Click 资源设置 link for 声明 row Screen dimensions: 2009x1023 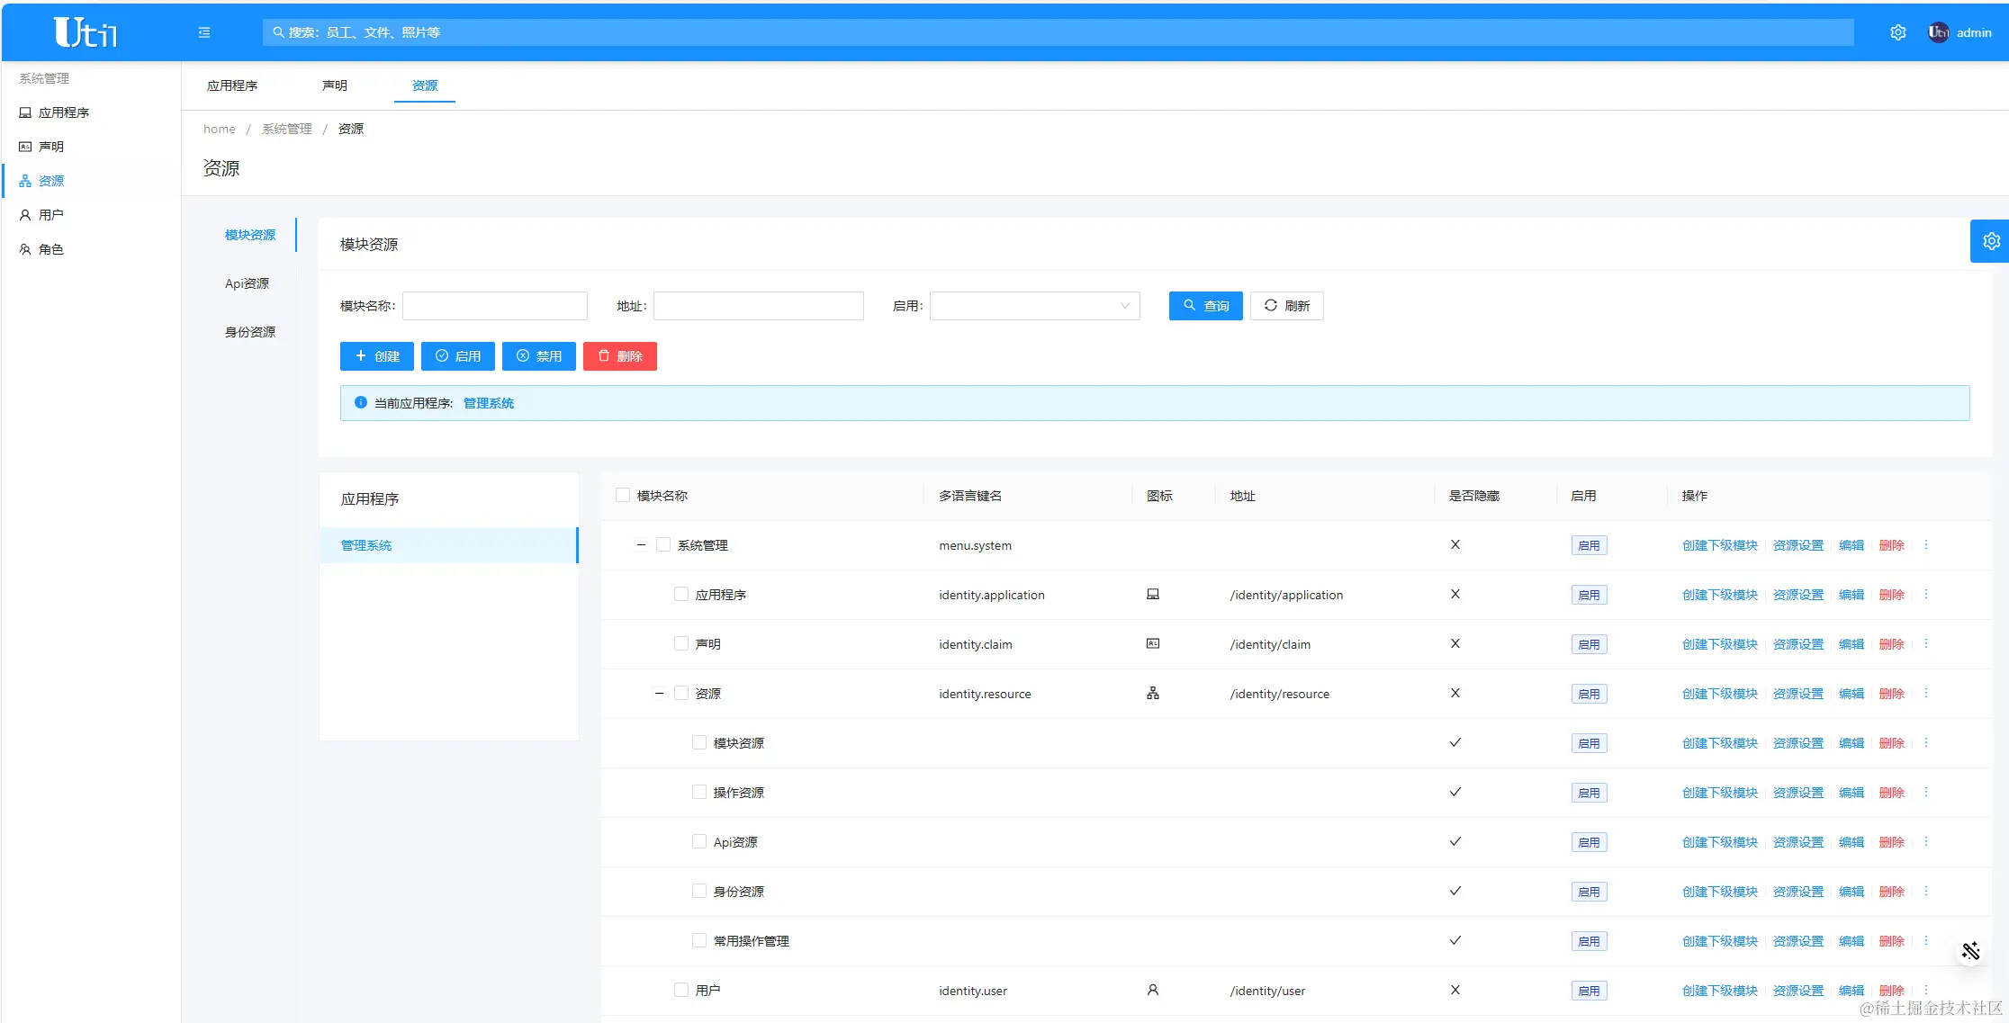[1797, 644]
